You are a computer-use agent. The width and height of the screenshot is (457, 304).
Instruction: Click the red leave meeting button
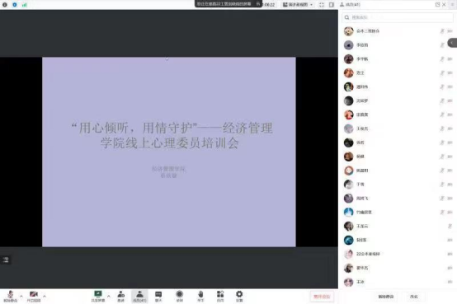(x=322, y=297)
